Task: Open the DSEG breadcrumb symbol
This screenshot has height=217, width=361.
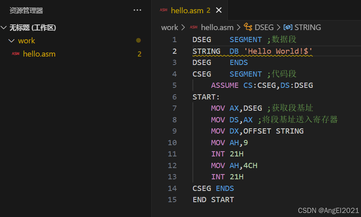Action: coord(264,27)
